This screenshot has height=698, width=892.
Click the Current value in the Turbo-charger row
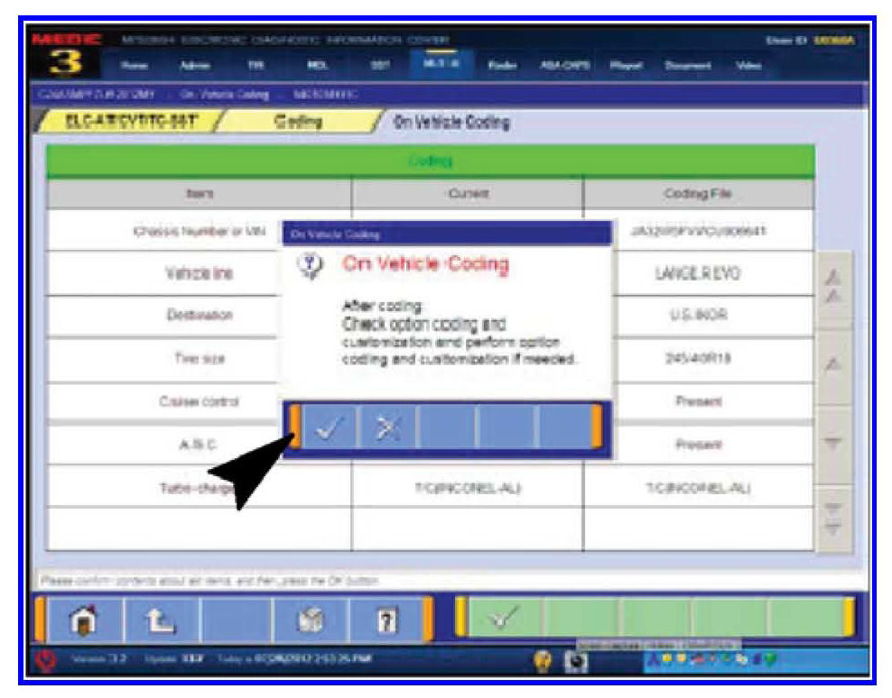(468, 488)
